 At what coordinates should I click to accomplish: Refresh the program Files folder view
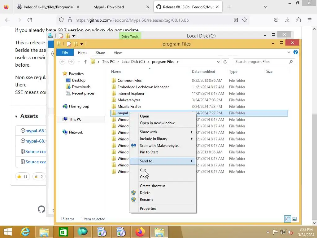(225, 62)
